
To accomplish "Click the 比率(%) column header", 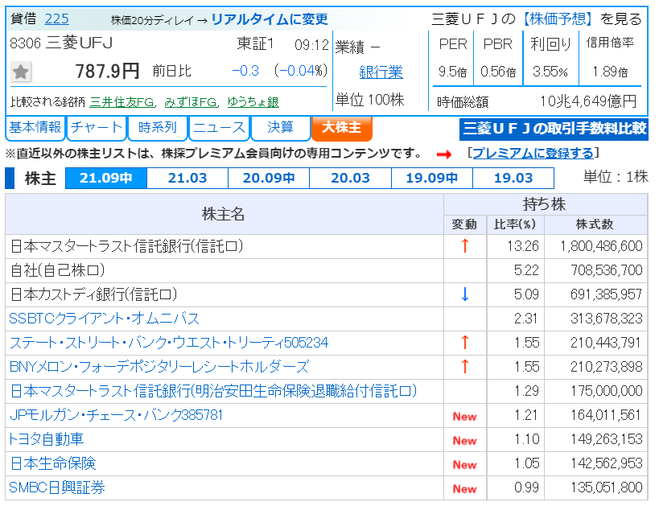I will (x=515, y=224).
